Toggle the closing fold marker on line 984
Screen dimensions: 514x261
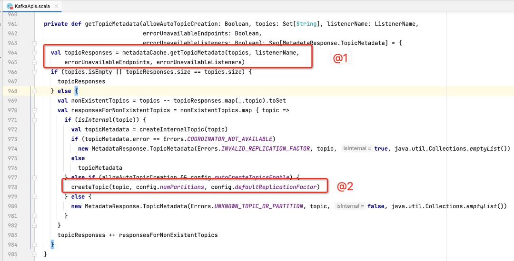tap(34, 245)
